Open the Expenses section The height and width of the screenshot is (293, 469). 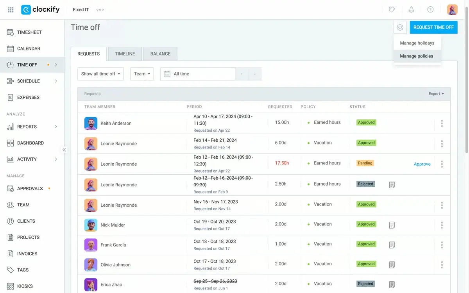(x=28, y=97)
